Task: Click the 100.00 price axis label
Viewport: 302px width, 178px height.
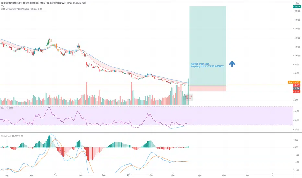Action: pyautogui.click(x=297, y=56)
